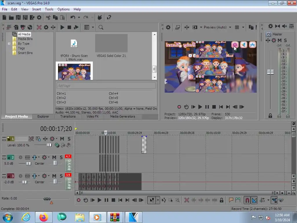Open the File menu
The width and height of the screenshot is (297, 223).
coord(5,9)
